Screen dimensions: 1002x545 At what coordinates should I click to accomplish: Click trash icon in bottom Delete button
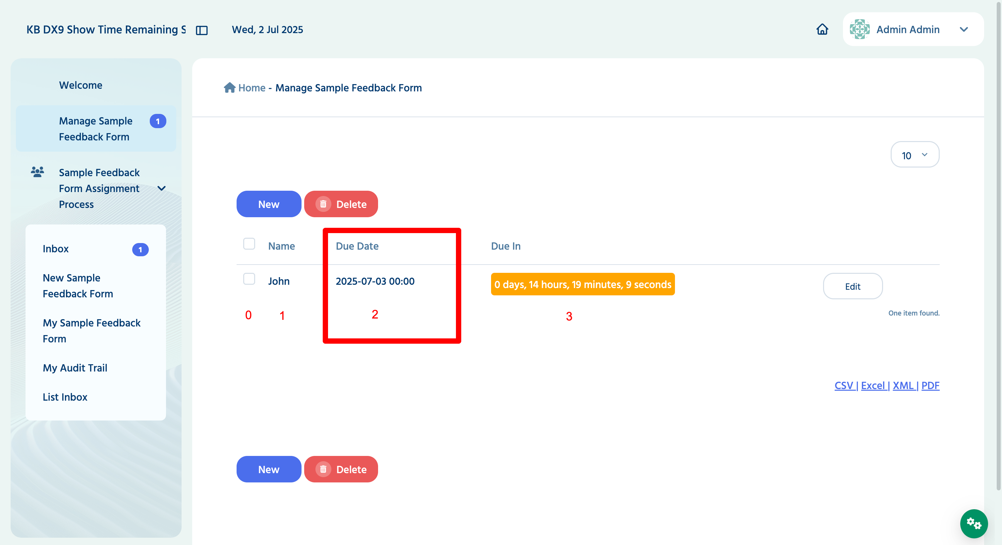323,469
